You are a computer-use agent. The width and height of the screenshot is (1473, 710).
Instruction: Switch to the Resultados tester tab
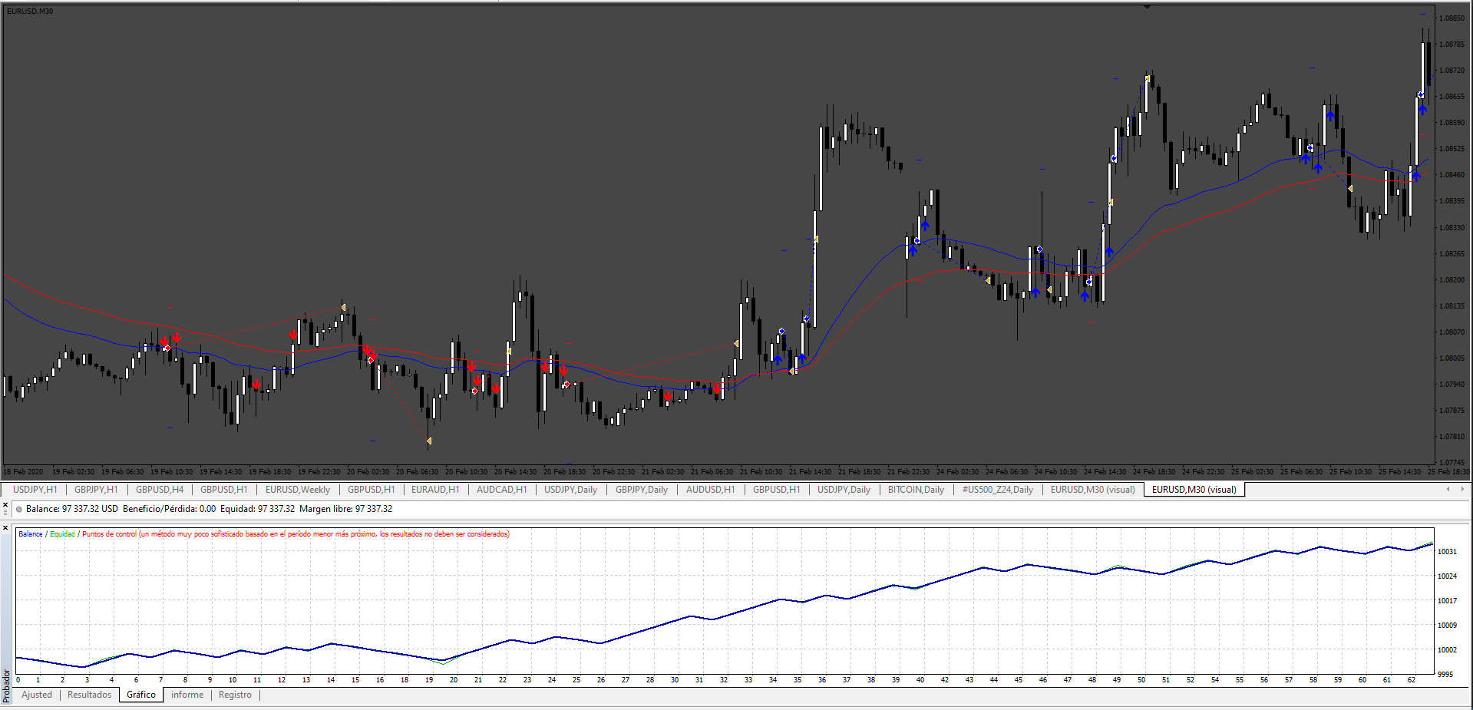(90, 695)
